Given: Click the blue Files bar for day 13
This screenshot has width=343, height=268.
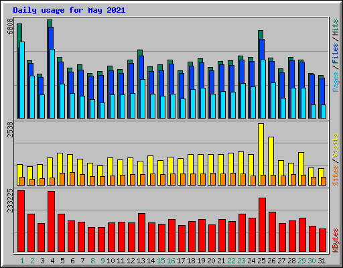Looking at the screenshot, I should click(x=141, y=68).
